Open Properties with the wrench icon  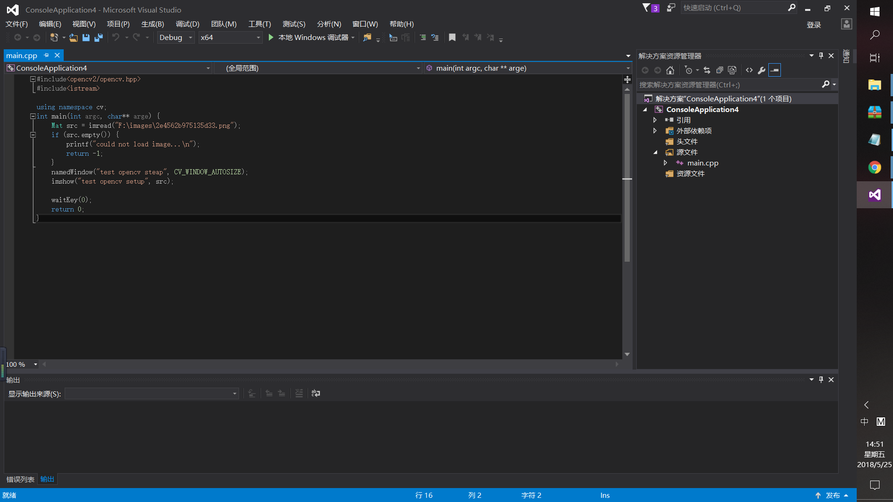[762, 70]
